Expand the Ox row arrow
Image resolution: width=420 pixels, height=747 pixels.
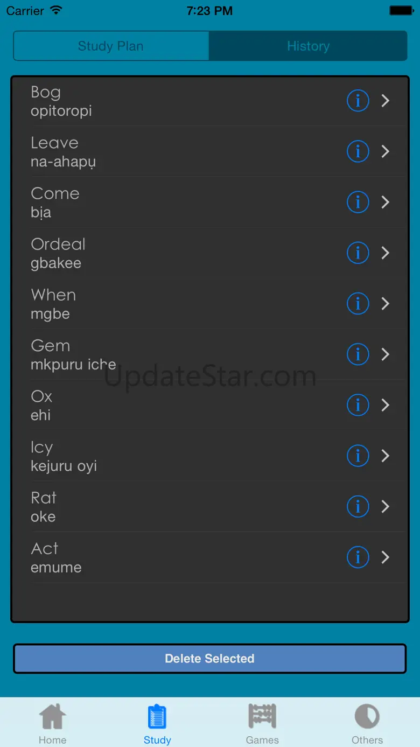pyautogui.click(x=386, y=405)
